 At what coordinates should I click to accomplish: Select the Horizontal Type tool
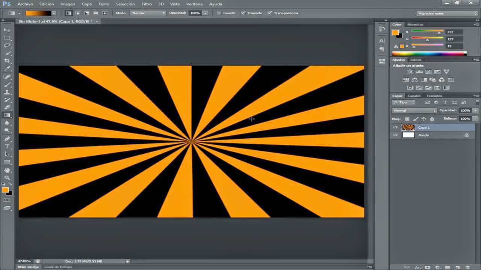7,147
